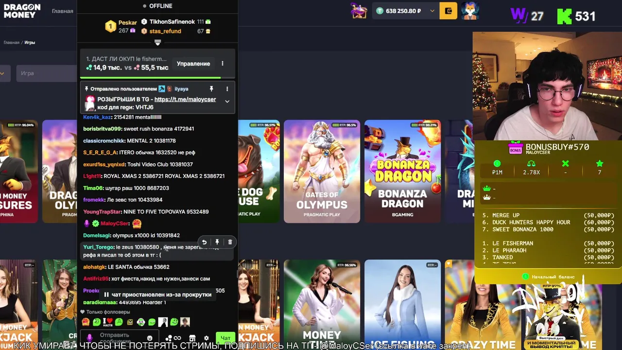622x350 pixels.
Task: Select the pizza face emote
Action: (x=86, y=322)
